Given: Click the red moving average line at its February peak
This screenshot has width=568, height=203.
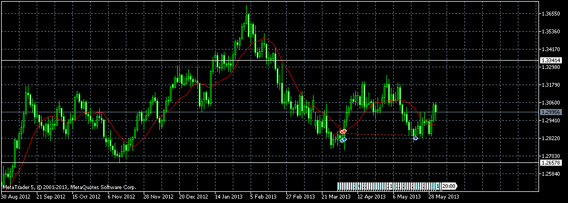Looking at the screenshot, I should point(264,38).
